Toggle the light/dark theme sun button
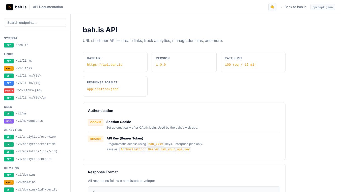This screenshot has width=341, height=192. pyautogui.click(x=272, y=7)
